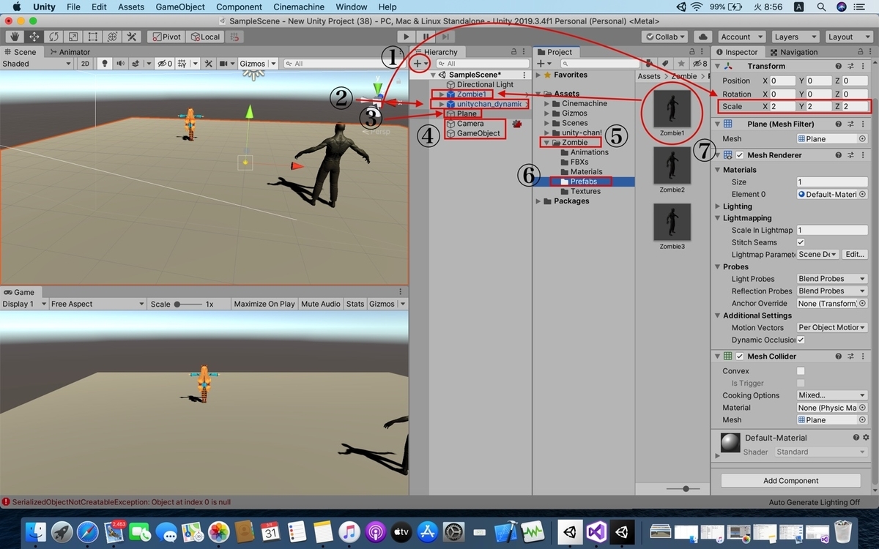
Task: Click Search by Label icon in Project
Action: point(666,64)
